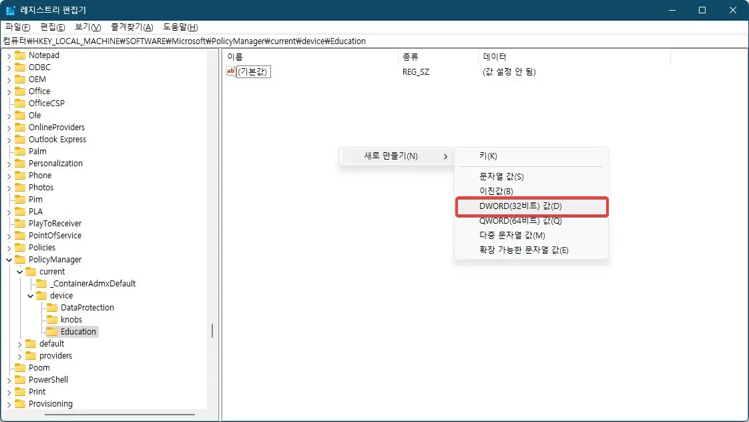
Task: Click the _ContainerAdmxDefault folder icon
Action: 43,283
